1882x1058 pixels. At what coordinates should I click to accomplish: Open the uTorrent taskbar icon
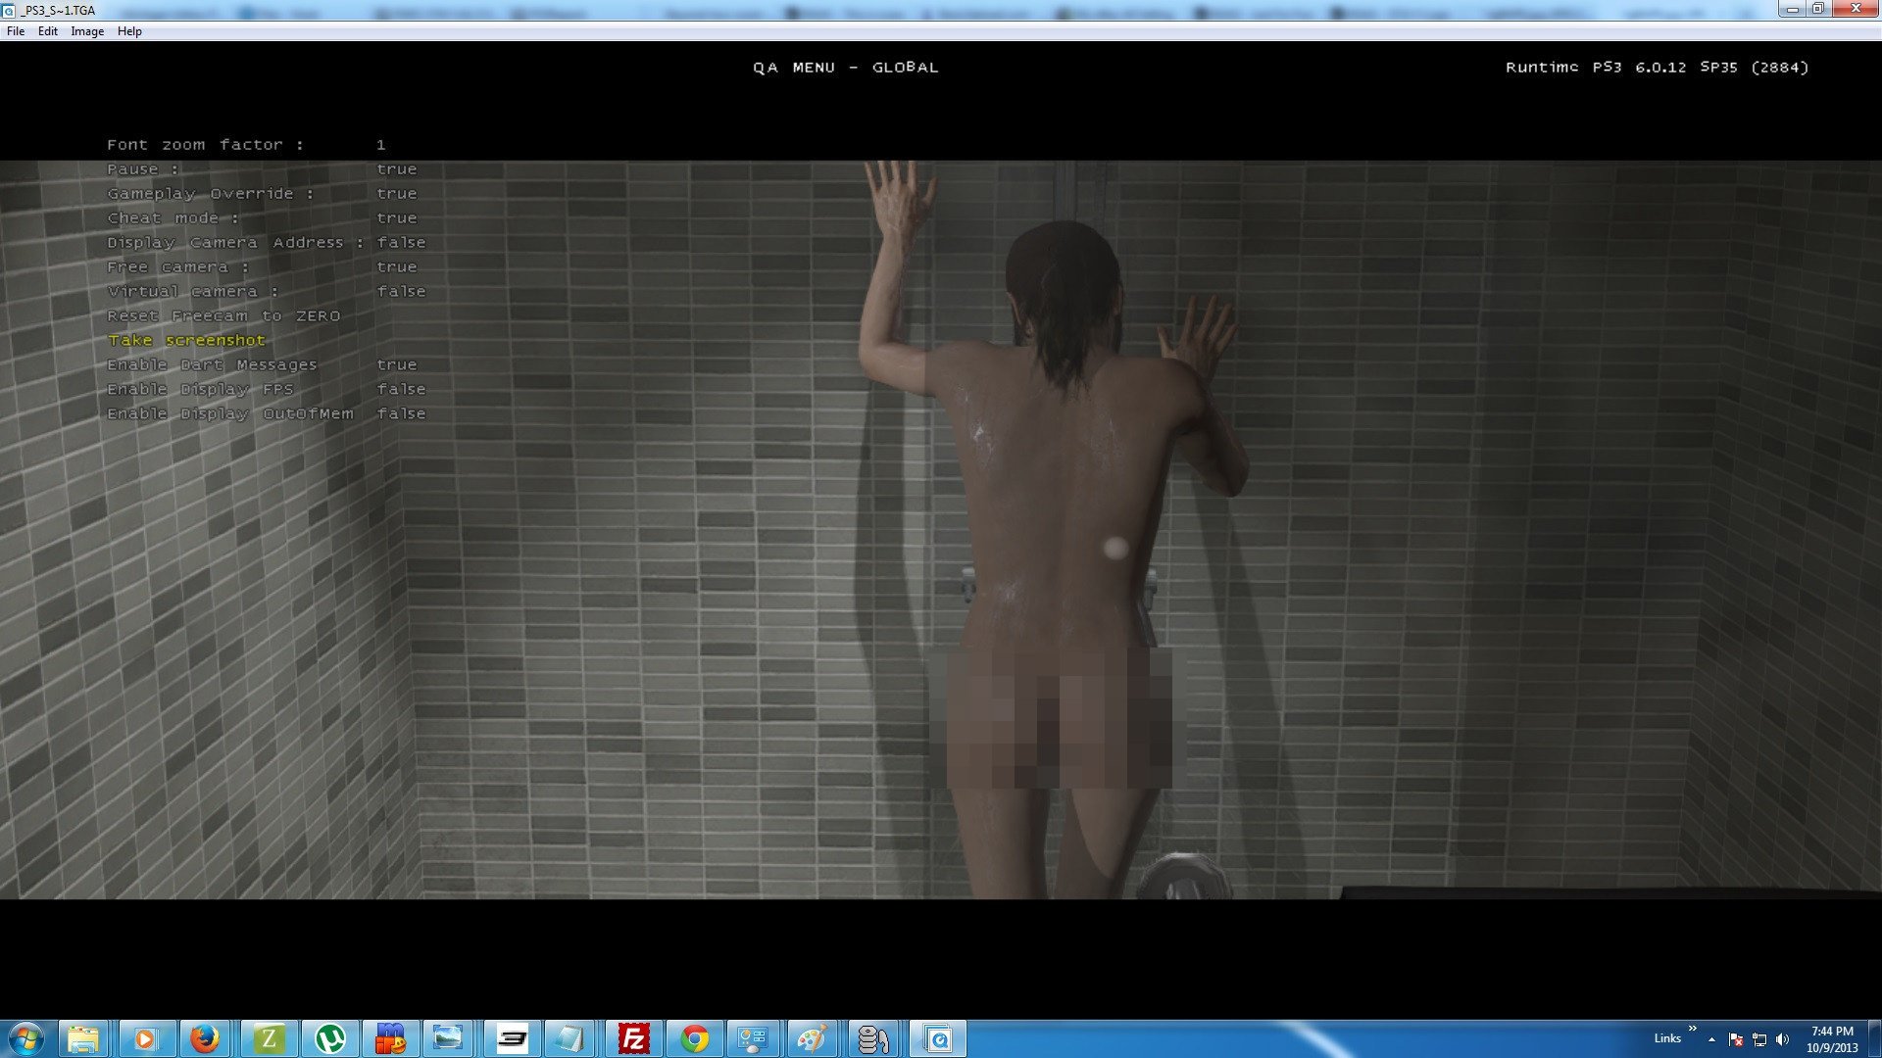coord(330,1038)
